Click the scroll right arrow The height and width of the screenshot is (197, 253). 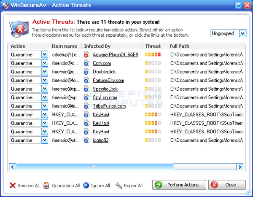[x=240, y=167]
